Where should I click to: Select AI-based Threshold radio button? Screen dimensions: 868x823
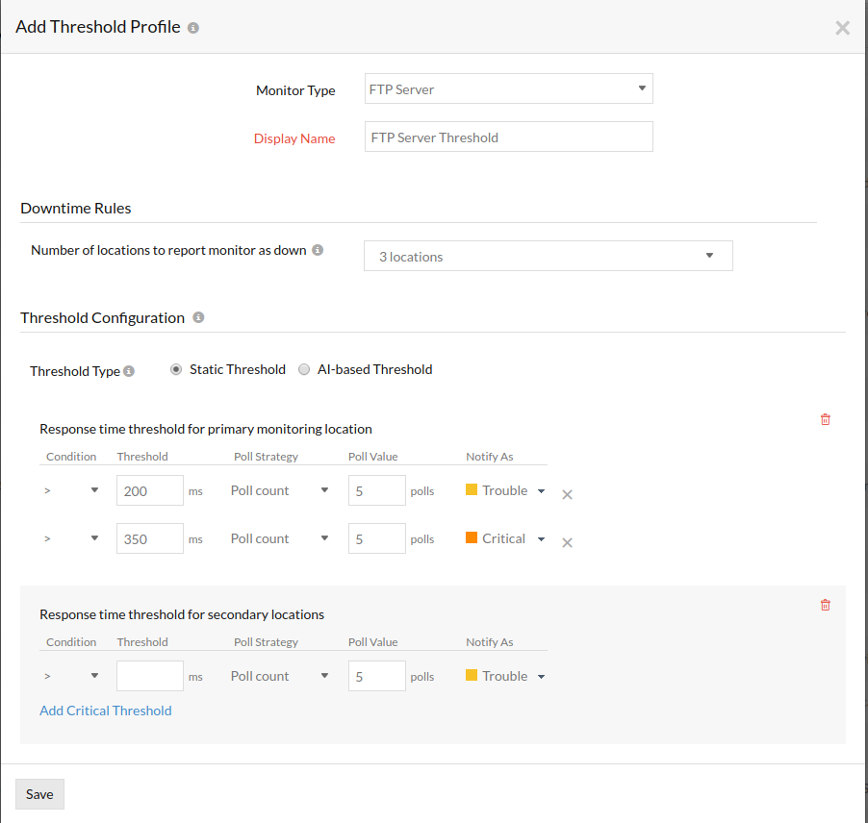point(304,369)
